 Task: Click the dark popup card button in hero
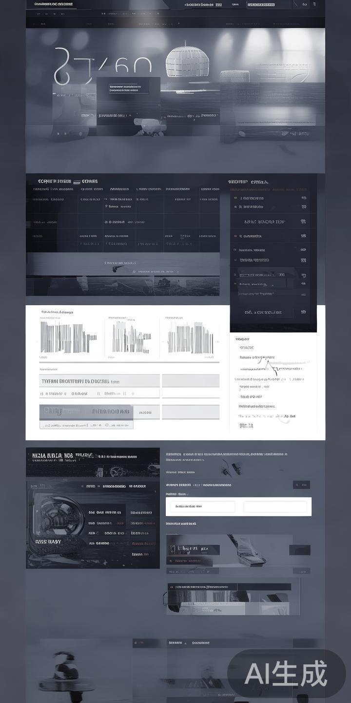click(x=129, y=88)
